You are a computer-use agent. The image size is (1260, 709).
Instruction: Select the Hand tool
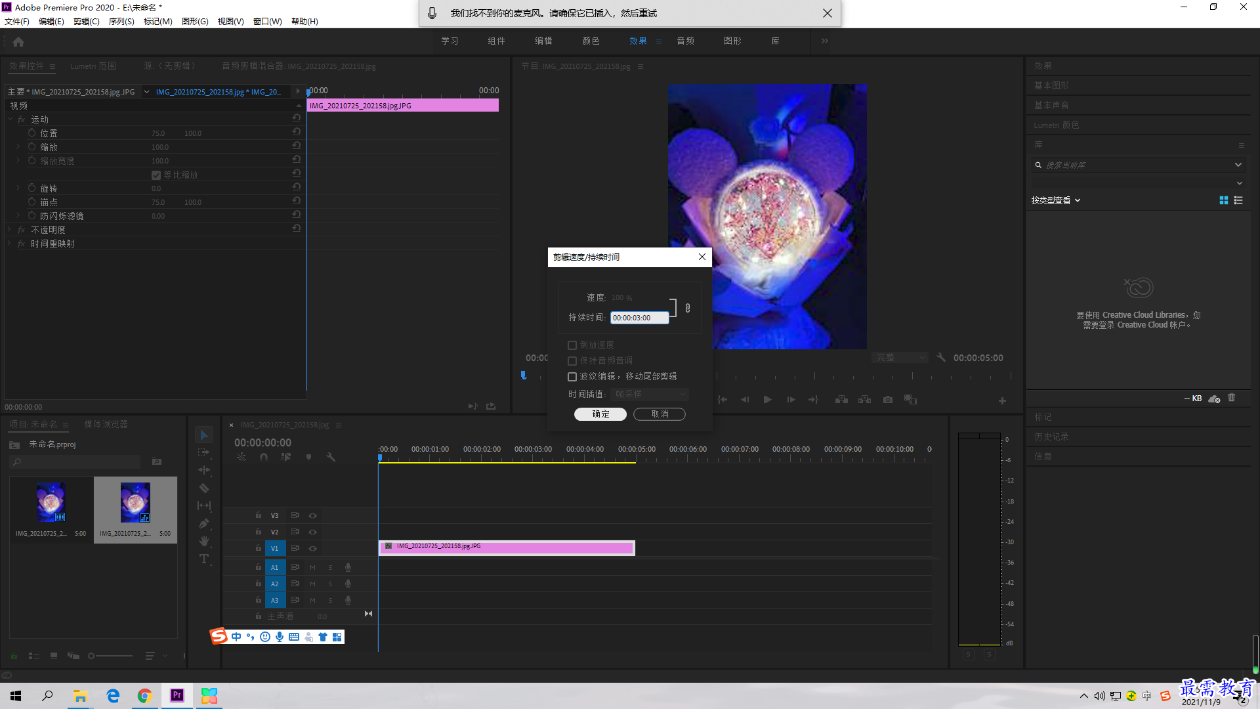(204, 541)
